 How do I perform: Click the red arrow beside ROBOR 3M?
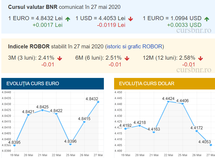click(59, 58)
